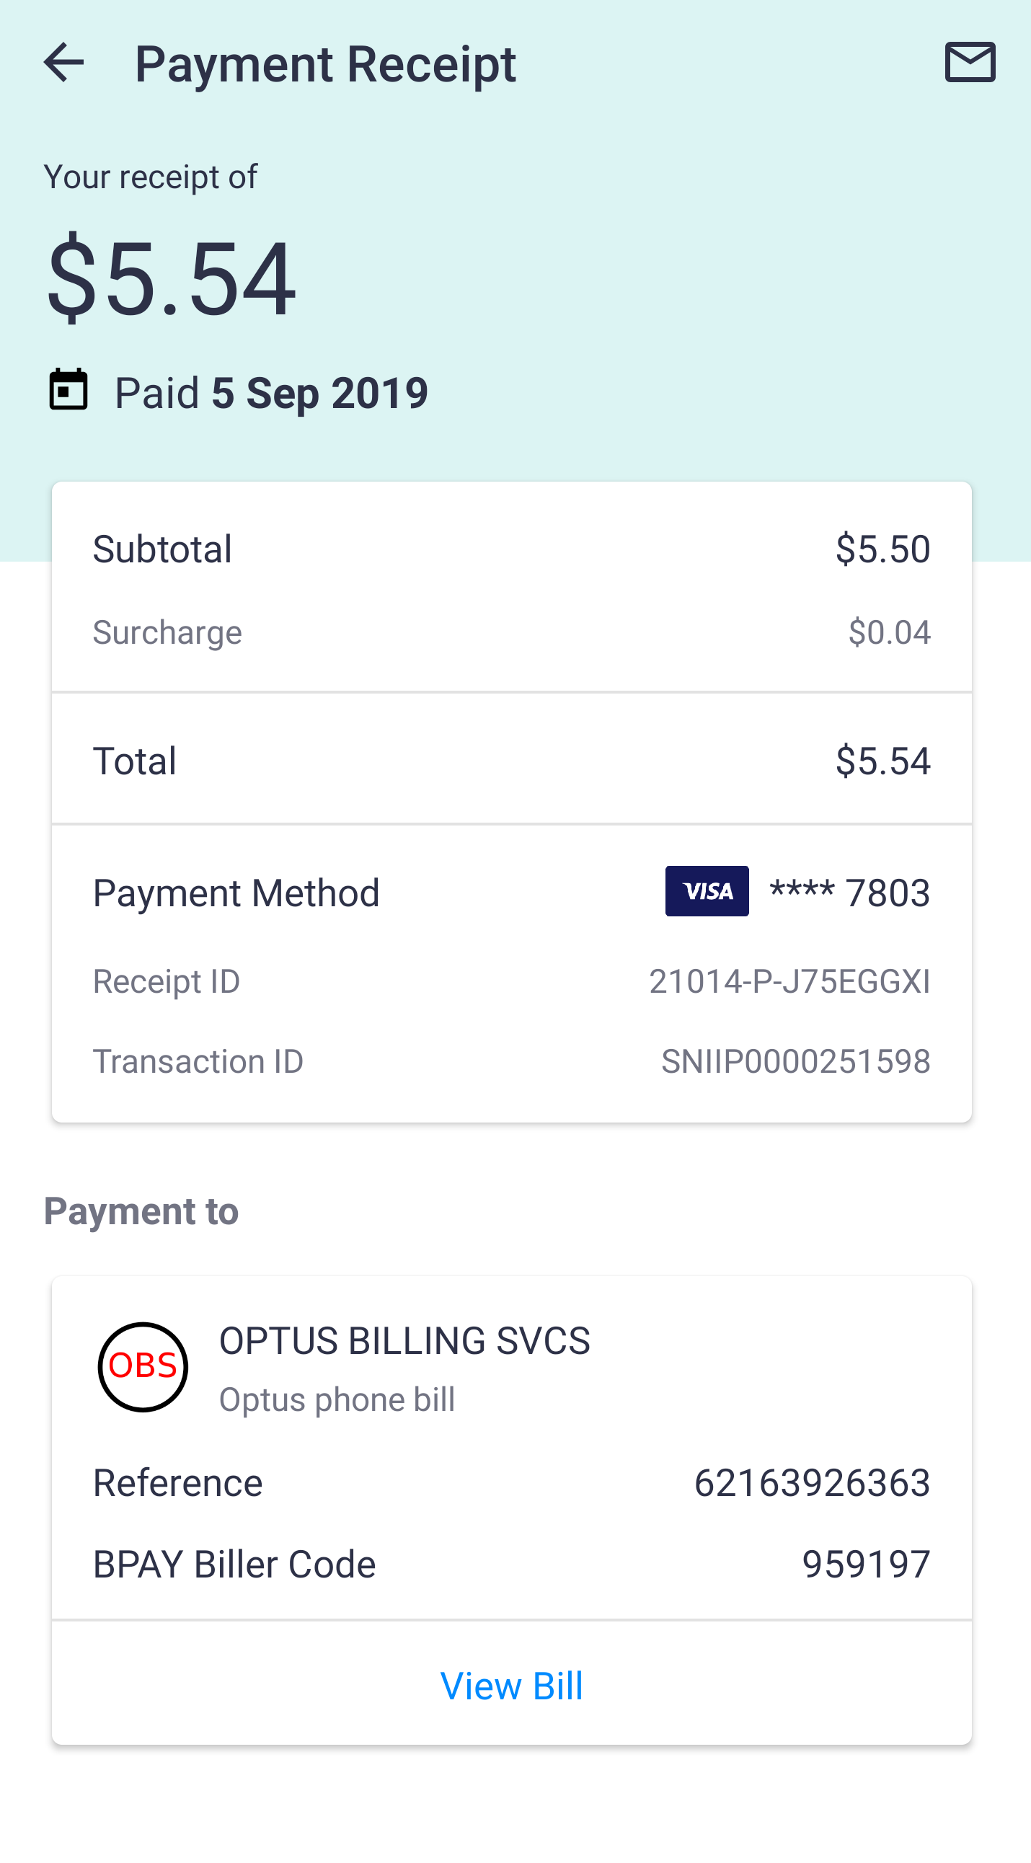This screenshot has width=1031, height=1863.
Task: Tap the calendar icon beside Paid date
Action: [68, 390]
